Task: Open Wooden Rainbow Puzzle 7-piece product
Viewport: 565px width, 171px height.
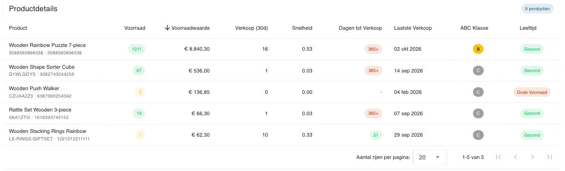Action: click(x=47, y=45)
